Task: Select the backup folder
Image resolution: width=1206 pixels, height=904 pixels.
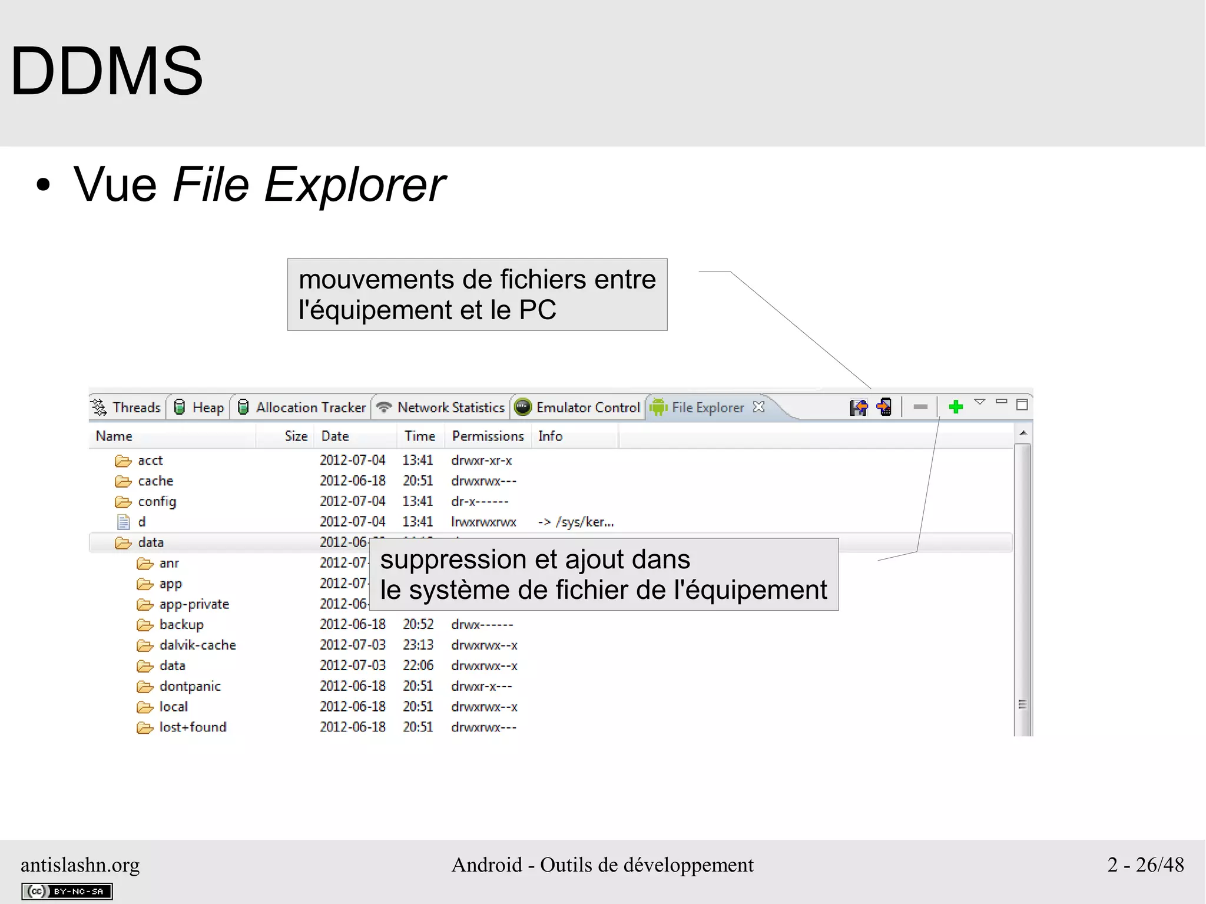Action: point(551,625)
